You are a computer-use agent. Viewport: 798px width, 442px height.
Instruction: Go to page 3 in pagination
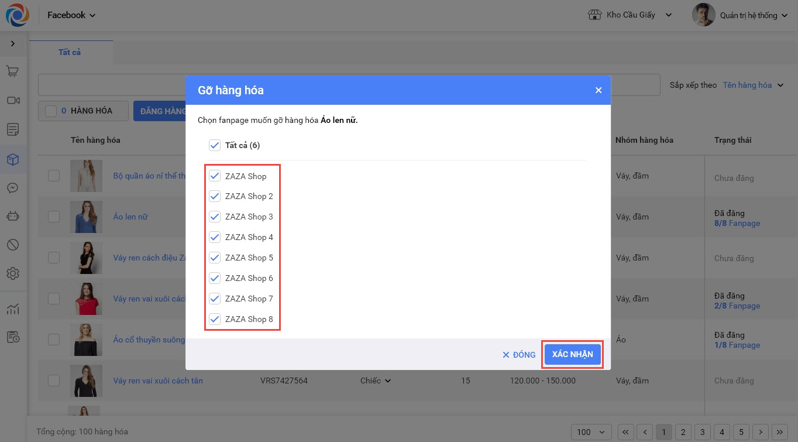click(704, 432)
